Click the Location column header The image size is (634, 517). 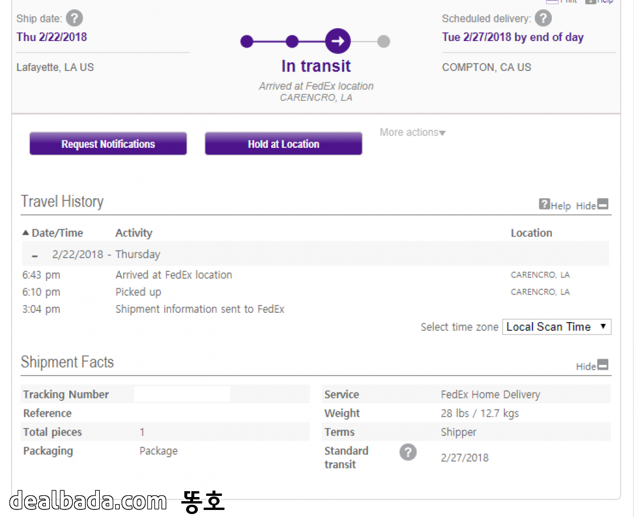pyautogui.click(x=531, y=233)
